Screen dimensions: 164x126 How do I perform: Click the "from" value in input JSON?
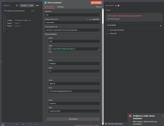tap(23, 20)
